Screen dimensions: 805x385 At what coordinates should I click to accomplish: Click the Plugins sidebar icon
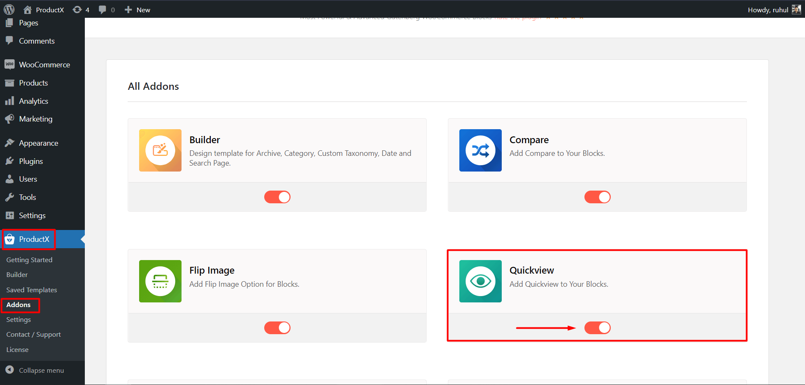click(x=9, y=161)
